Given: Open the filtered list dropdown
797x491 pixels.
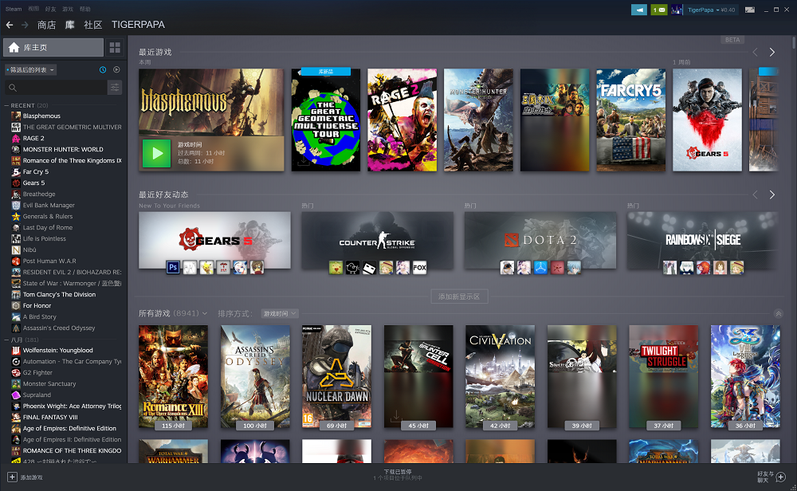Looking at the screenshot, I should (30, 69).
